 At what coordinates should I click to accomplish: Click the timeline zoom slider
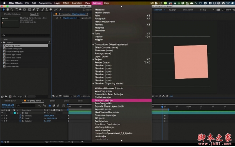click(x=76, y=142)
